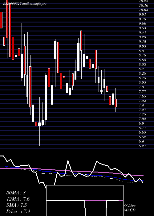Screen dimensions: 154x216
Task: Select the 5MA : 7.5 indicator text
Action: click(17, 205)
